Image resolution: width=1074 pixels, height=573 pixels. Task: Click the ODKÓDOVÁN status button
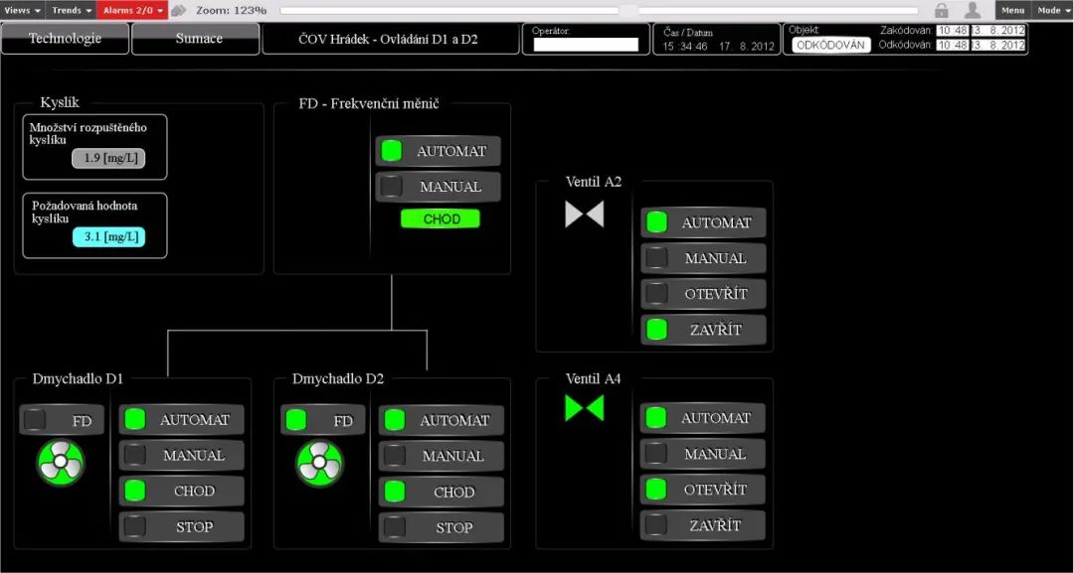pyautogui.click(x=830, y=45)
